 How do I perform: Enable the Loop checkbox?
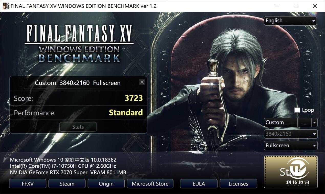[x=297, y=110]
